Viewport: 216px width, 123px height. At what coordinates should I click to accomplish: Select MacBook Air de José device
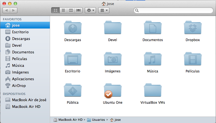tap(29, 100)
